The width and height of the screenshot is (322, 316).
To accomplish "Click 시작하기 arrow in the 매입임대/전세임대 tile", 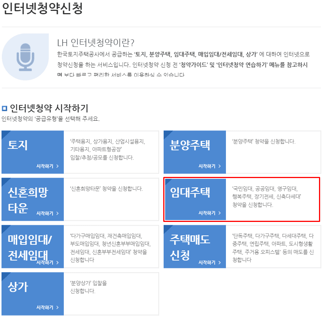I will coord(47,262).
